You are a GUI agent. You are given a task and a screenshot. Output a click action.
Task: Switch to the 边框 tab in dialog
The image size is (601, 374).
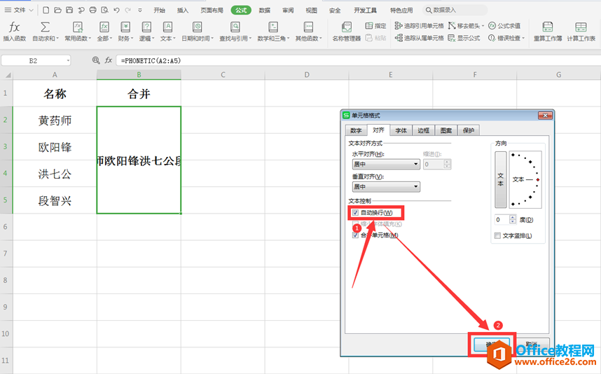423,130
